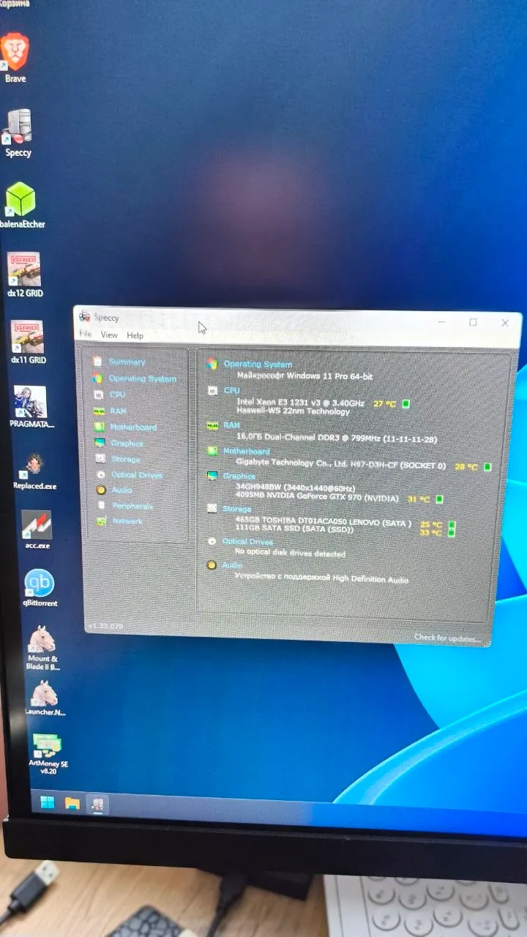The width and height of the screenshot is (527, 937).
Task: Click the v1.33.079 version label
Action: tap(106, 627)
